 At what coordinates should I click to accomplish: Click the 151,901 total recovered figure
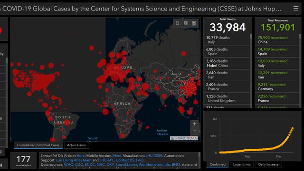(x=278, y=28)
